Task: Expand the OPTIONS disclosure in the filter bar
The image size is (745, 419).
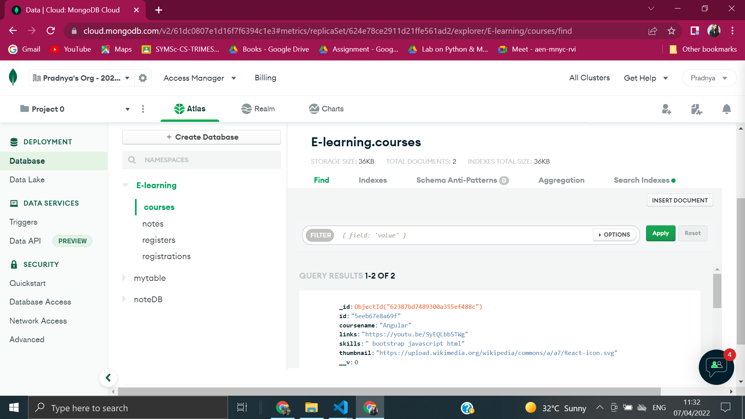Action: pyautogui.click(x=614, y=235)
